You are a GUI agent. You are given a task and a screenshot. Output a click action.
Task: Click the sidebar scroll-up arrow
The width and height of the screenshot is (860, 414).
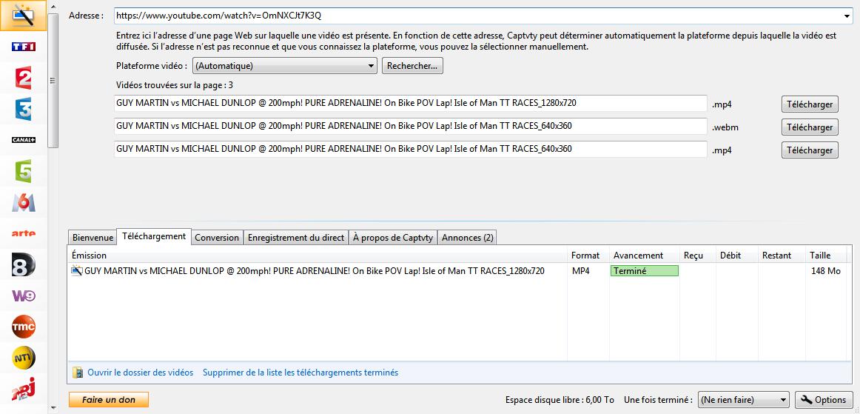click(53, 7)
